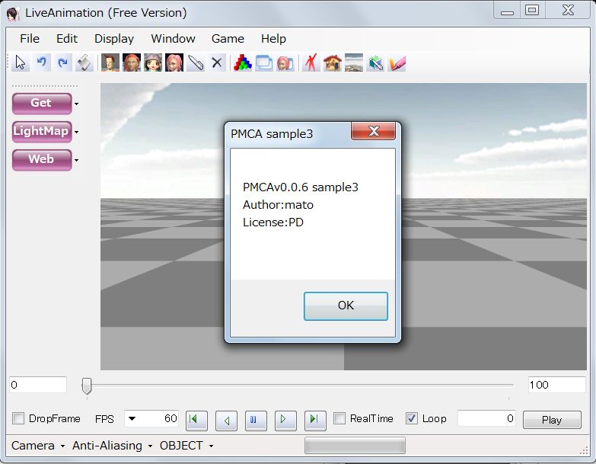Open the Edit menu
596x464 pixels.
pos(67,38)
